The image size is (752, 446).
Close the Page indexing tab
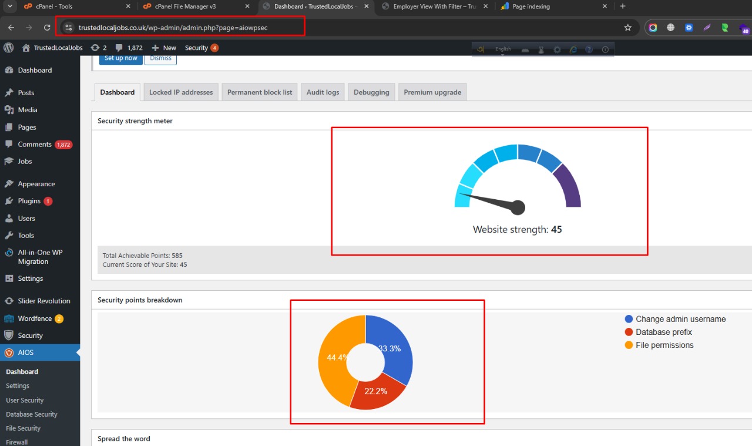pos(605,6)
